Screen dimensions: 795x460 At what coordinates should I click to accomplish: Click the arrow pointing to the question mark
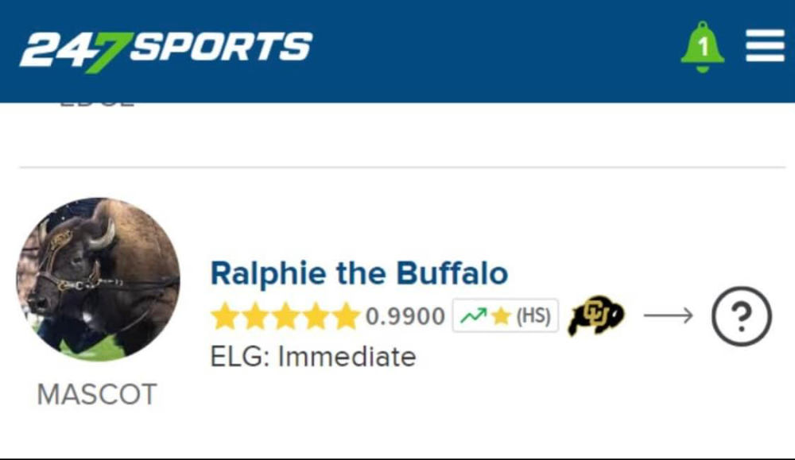[x=668, y=316]
